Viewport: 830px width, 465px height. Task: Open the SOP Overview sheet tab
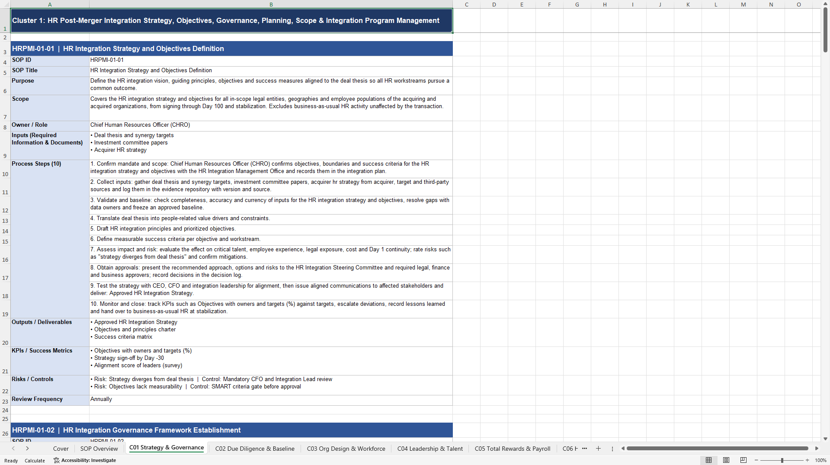click(x=99, y=449)
